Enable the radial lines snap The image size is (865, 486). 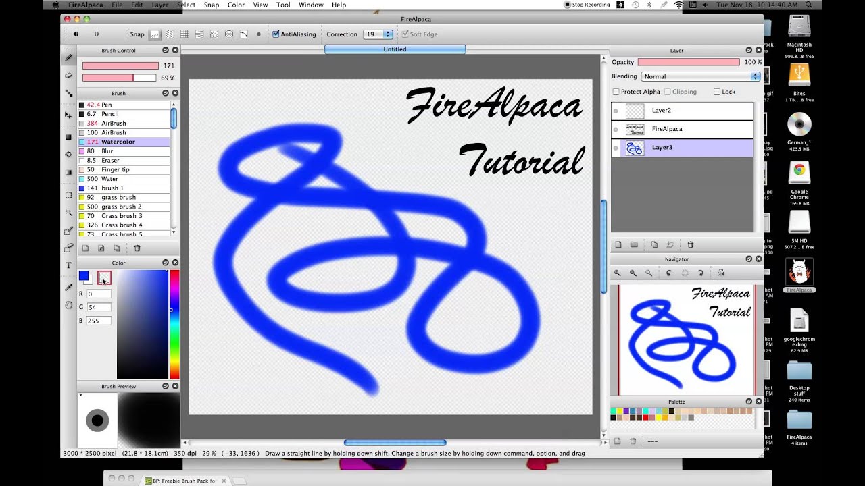(x=214, y=34)
